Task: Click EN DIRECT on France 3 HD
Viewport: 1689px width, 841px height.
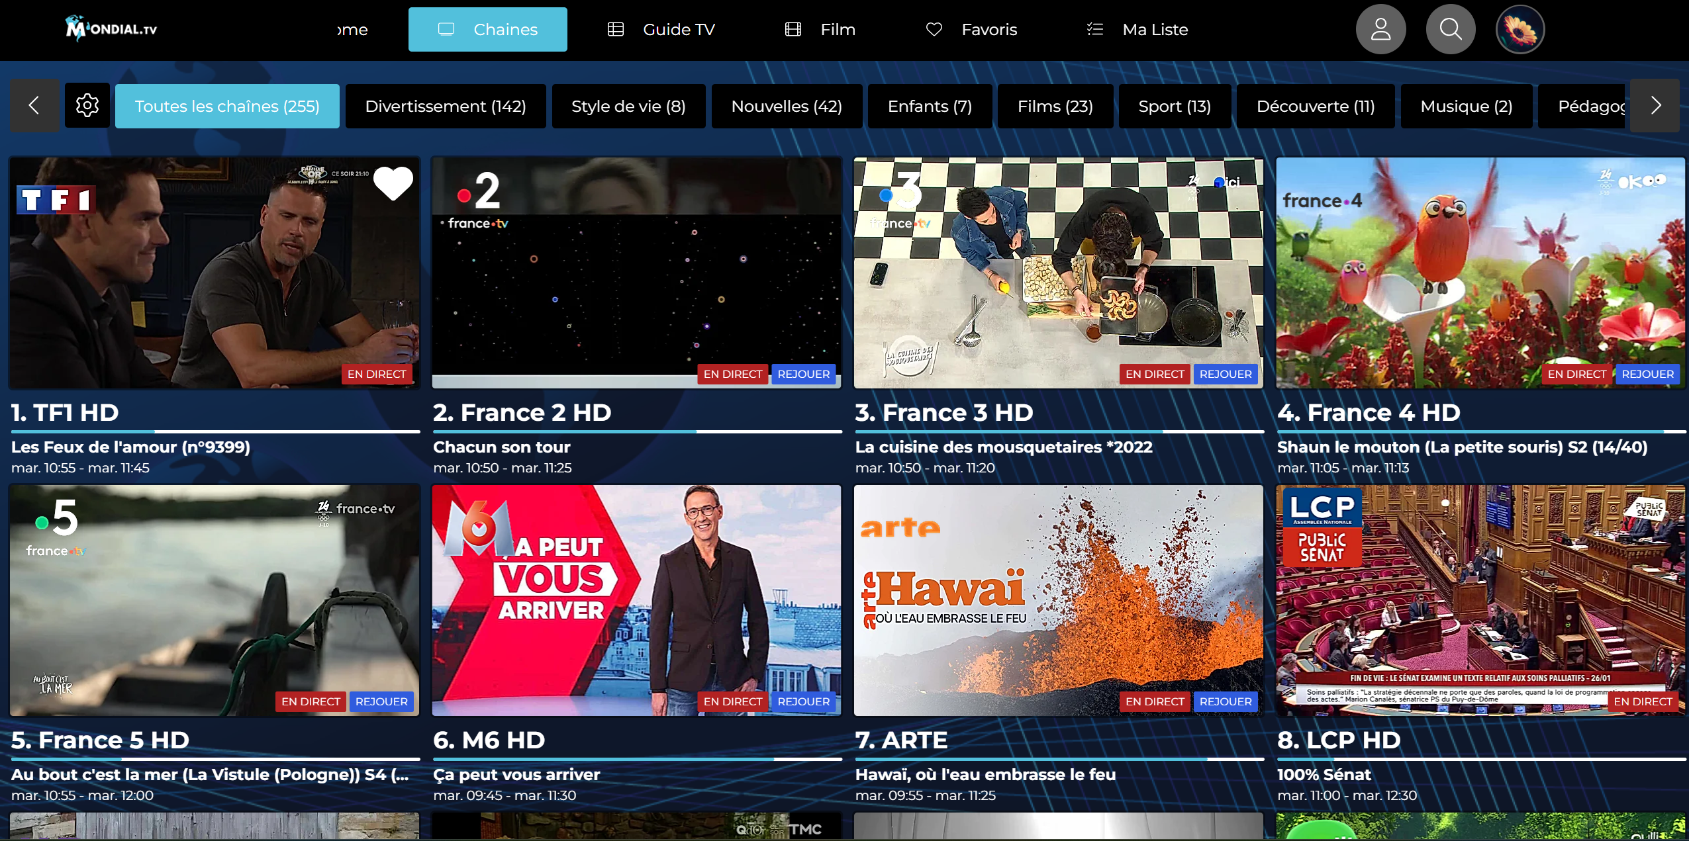Action: click(1155, 374)
